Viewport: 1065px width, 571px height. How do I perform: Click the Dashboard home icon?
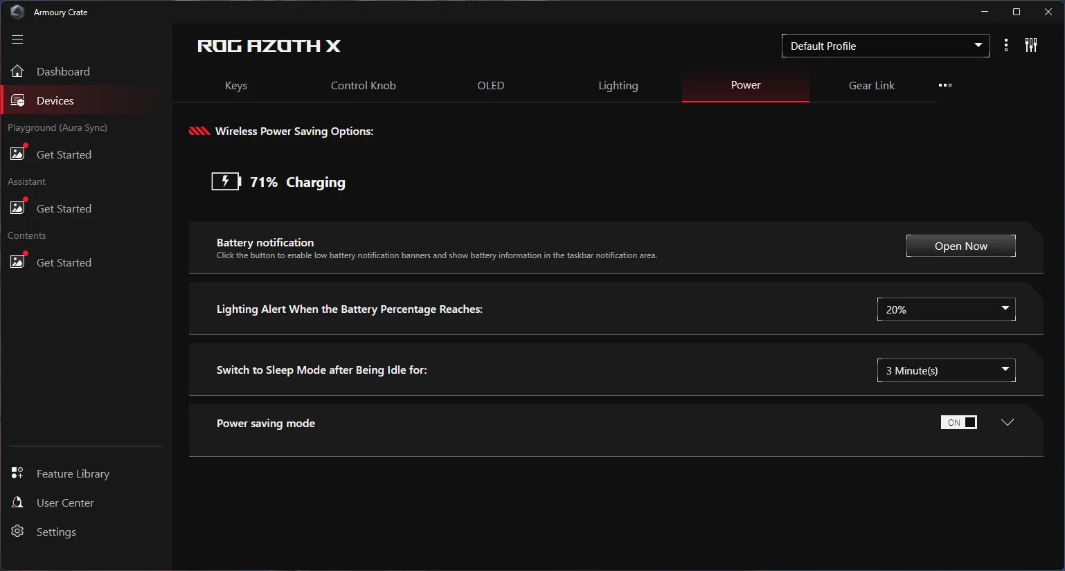coord(17,71)
